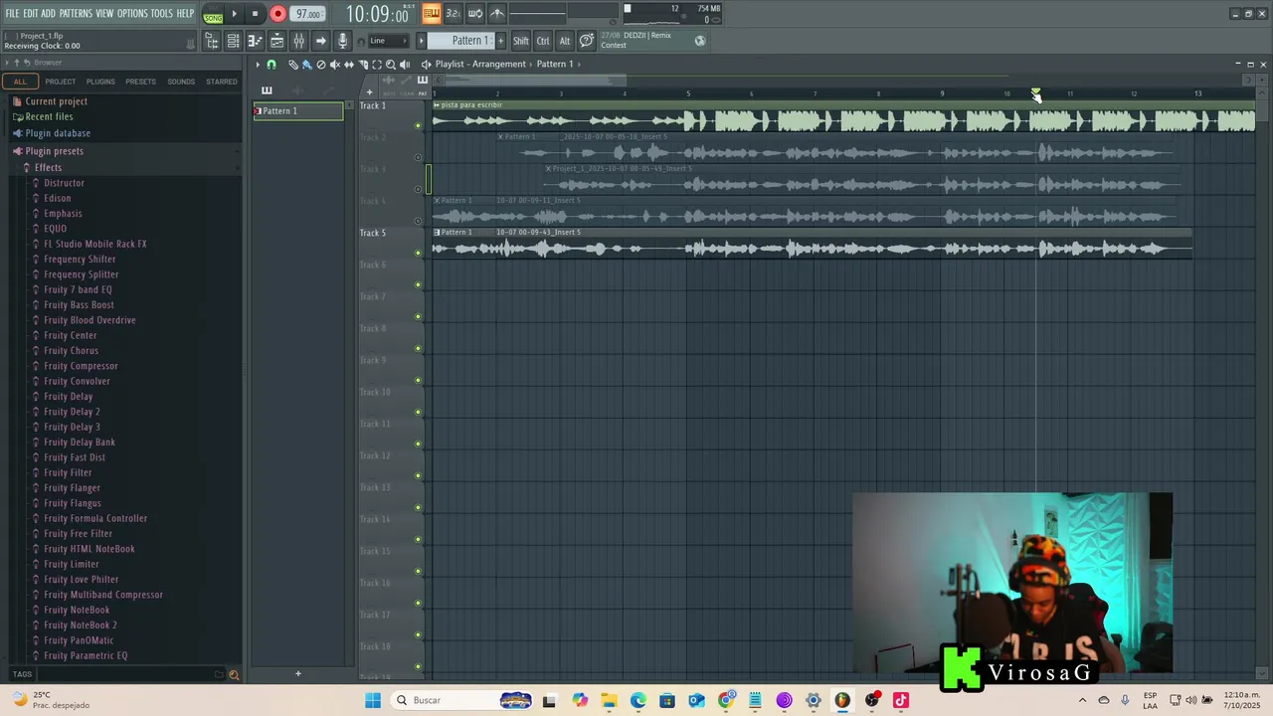Open the OPTIONS menu

(x=132, y=13)
